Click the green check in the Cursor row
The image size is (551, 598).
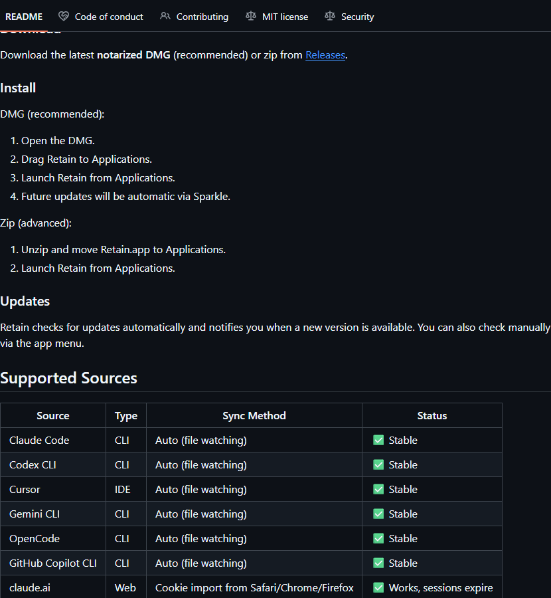point(378,489)
